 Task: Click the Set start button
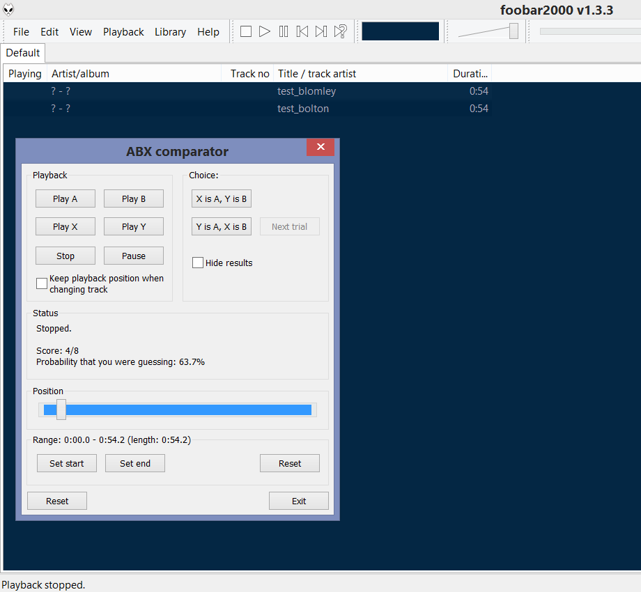coord(67,463)
